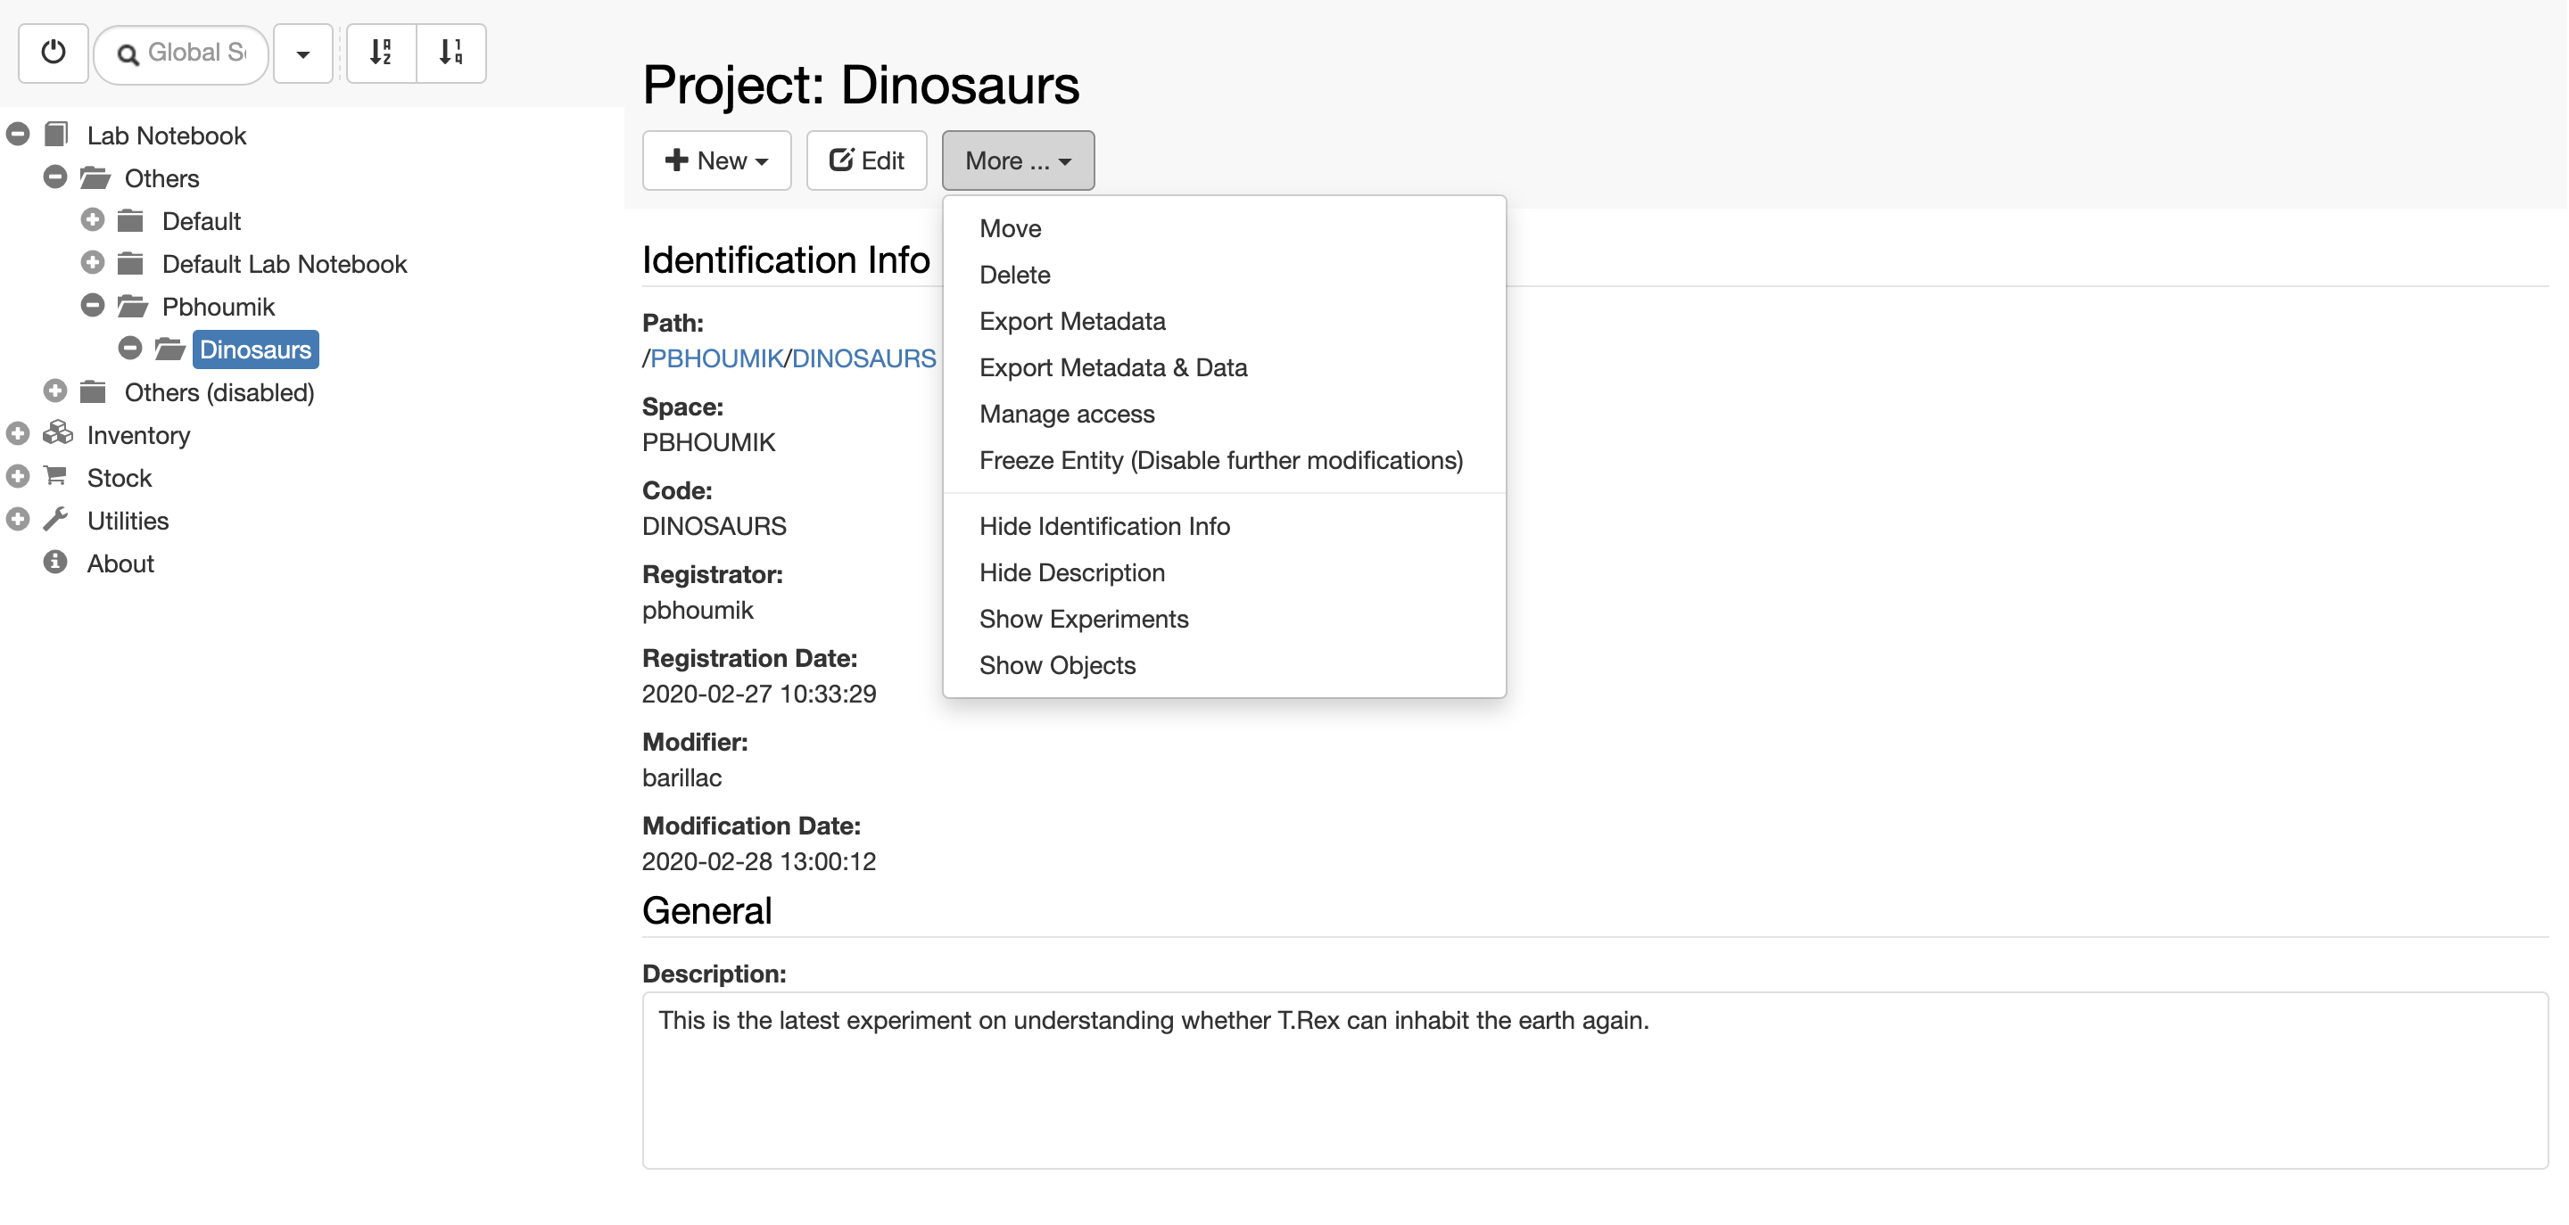Click the Inventory boxes icon

coord(58,433)
